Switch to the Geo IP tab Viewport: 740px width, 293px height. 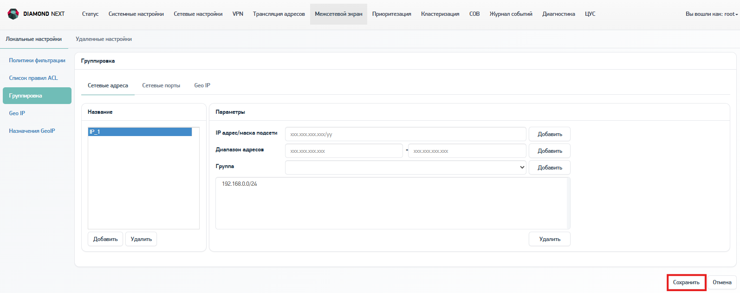(x=202, y=85)
